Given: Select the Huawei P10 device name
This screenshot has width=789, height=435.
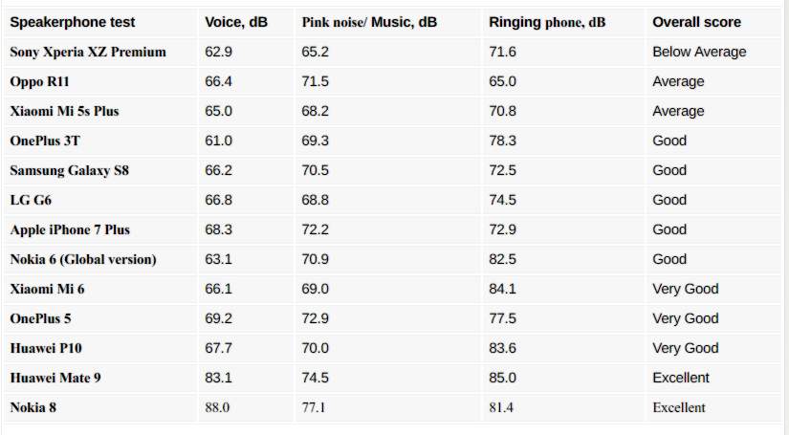Looking at the screenshot, I should pos(46,349).
